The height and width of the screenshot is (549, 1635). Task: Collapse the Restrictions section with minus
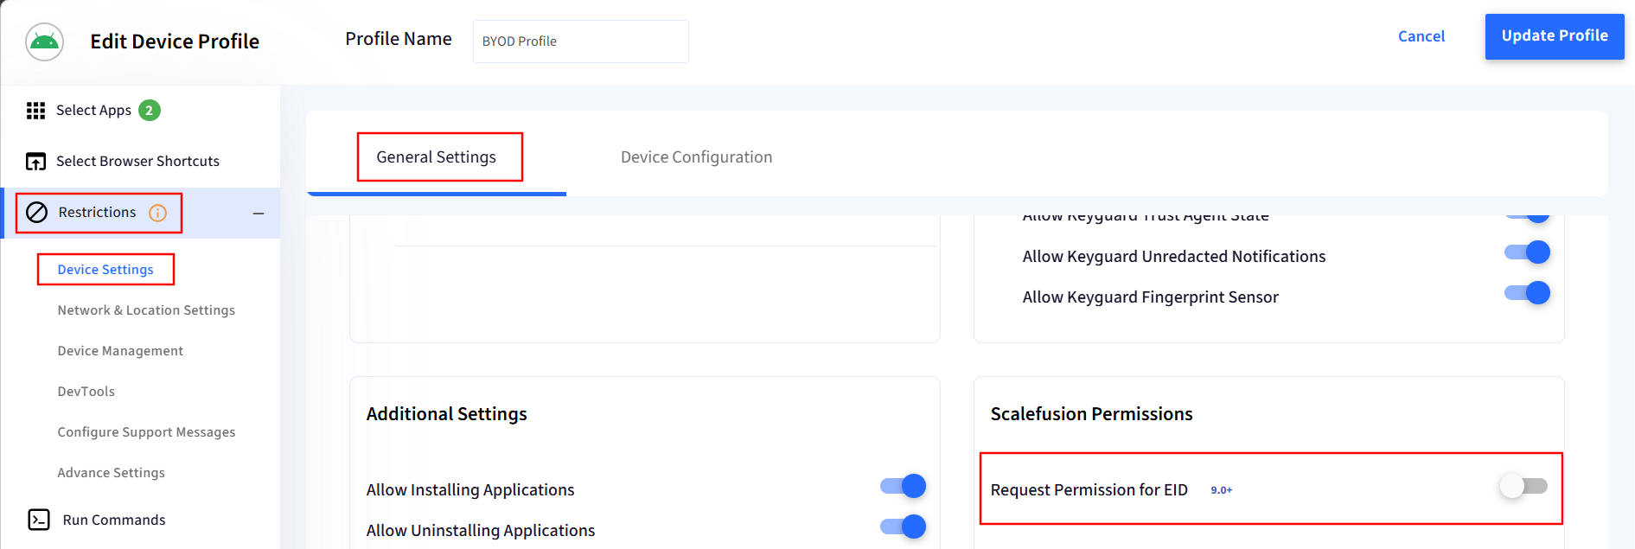259,214
